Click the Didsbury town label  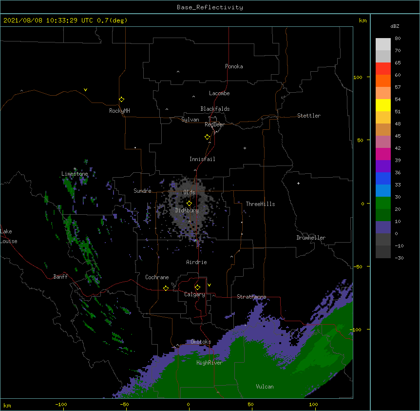tap(187, 210)
